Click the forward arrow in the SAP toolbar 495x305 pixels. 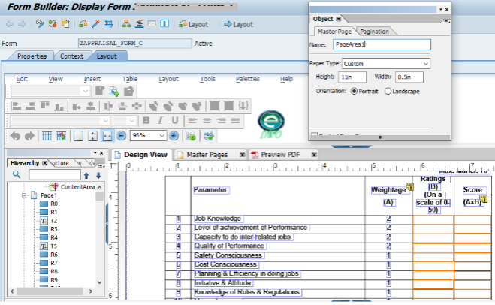coord(22,24)
